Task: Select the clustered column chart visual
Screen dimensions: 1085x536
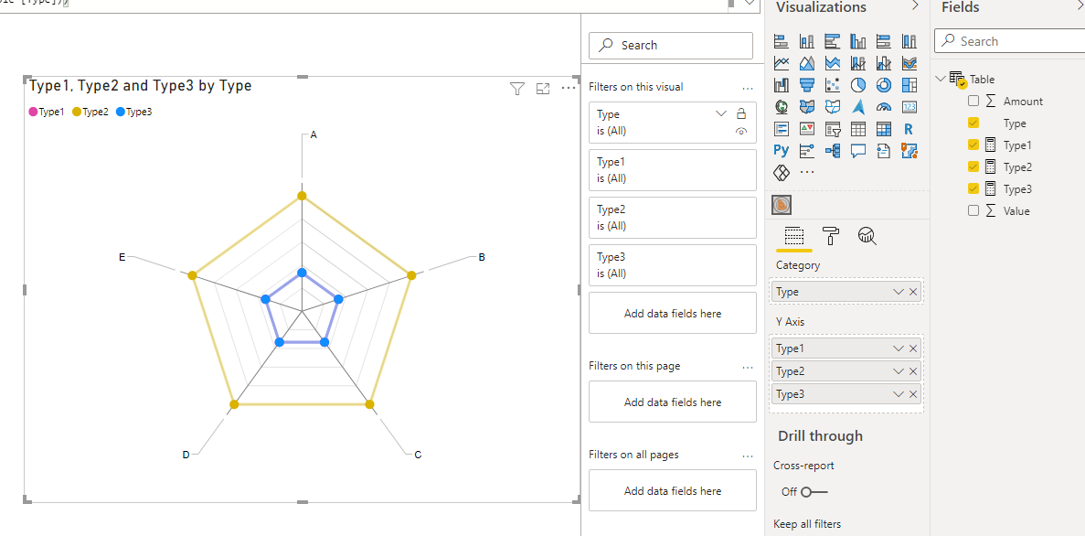Action: (858, 41)
